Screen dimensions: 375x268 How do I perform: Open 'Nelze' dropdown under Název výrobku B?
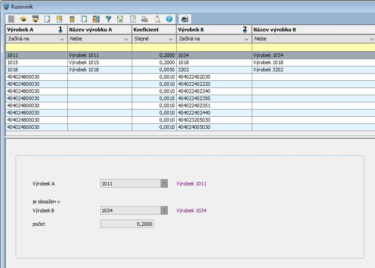point(370,39)
